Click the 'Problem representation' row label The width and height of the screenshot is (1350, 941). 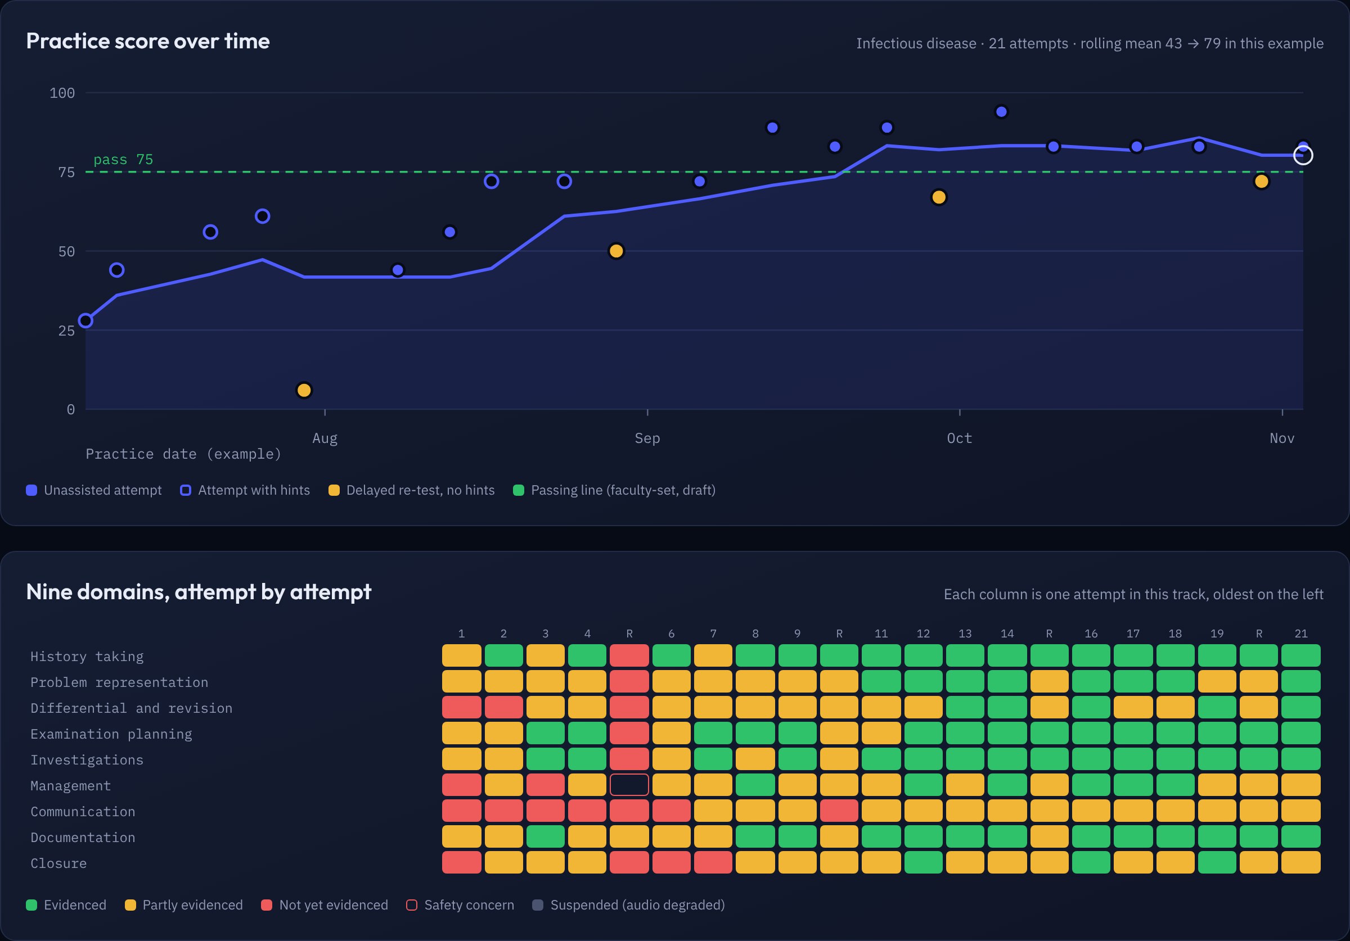tap(119, 682)
